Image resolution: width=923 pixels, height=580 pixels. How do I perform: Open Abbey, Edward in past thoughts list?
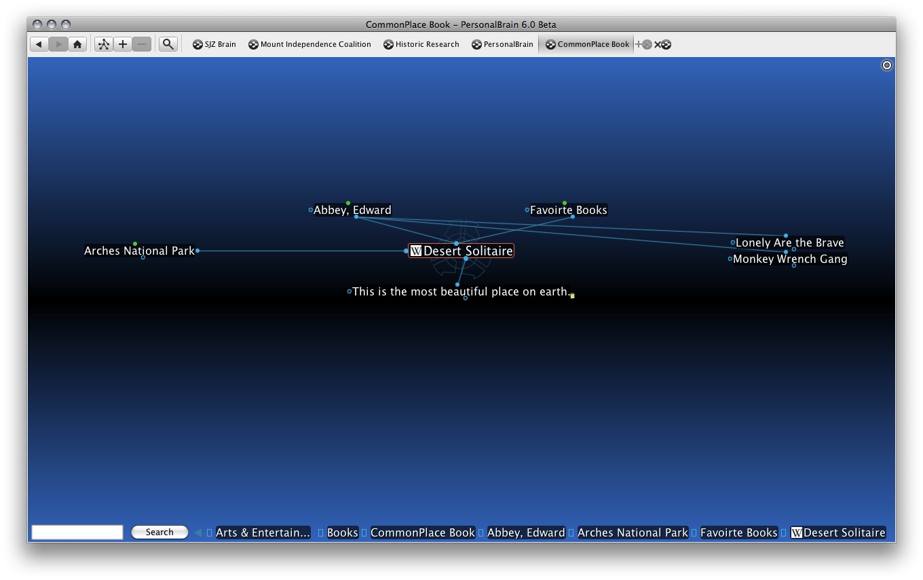click(x=526, y=532)
